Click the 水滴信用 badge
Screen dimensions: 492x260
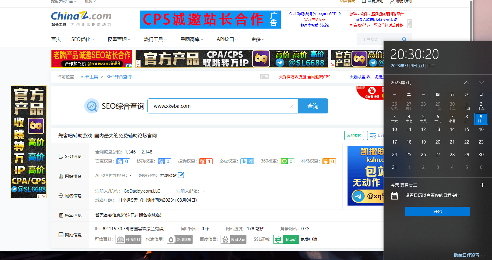click(180, 240)
